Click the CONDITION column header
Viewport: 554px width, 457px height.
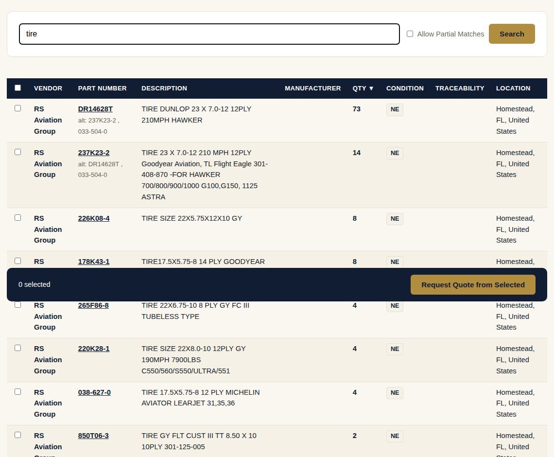405,88
